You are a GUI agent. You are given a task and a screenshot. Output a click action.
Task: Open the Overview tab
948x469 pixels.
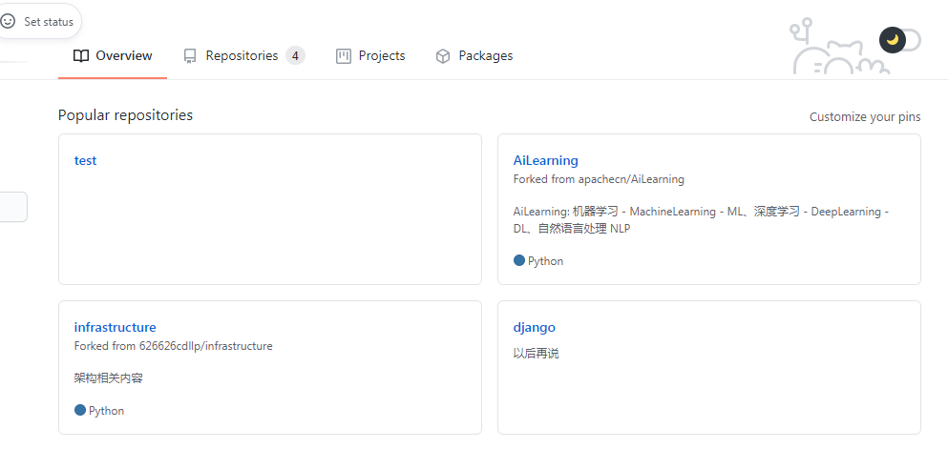113,56
